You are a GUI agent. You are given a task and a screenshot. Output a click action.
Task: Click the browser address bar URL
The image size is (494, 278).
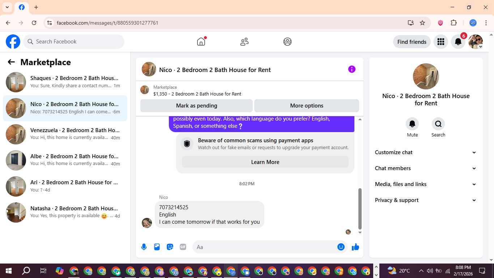pos(107,23)
